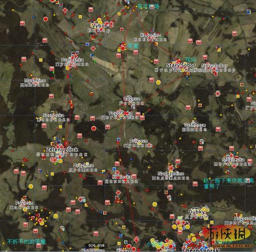Select the blue square marker southwest of Vybor
The width and height of the screenshot is (256, 252).
(x=87, y=44)
